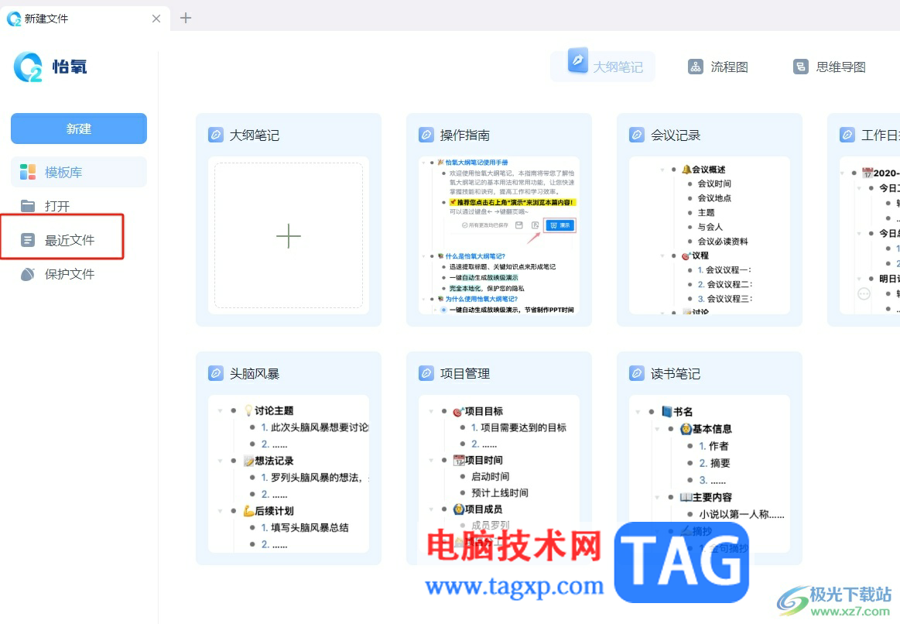The width and height of the screenshot is (900, 624).
Task: Select the 新建文件 window tab
Action: tap(85, 19)
